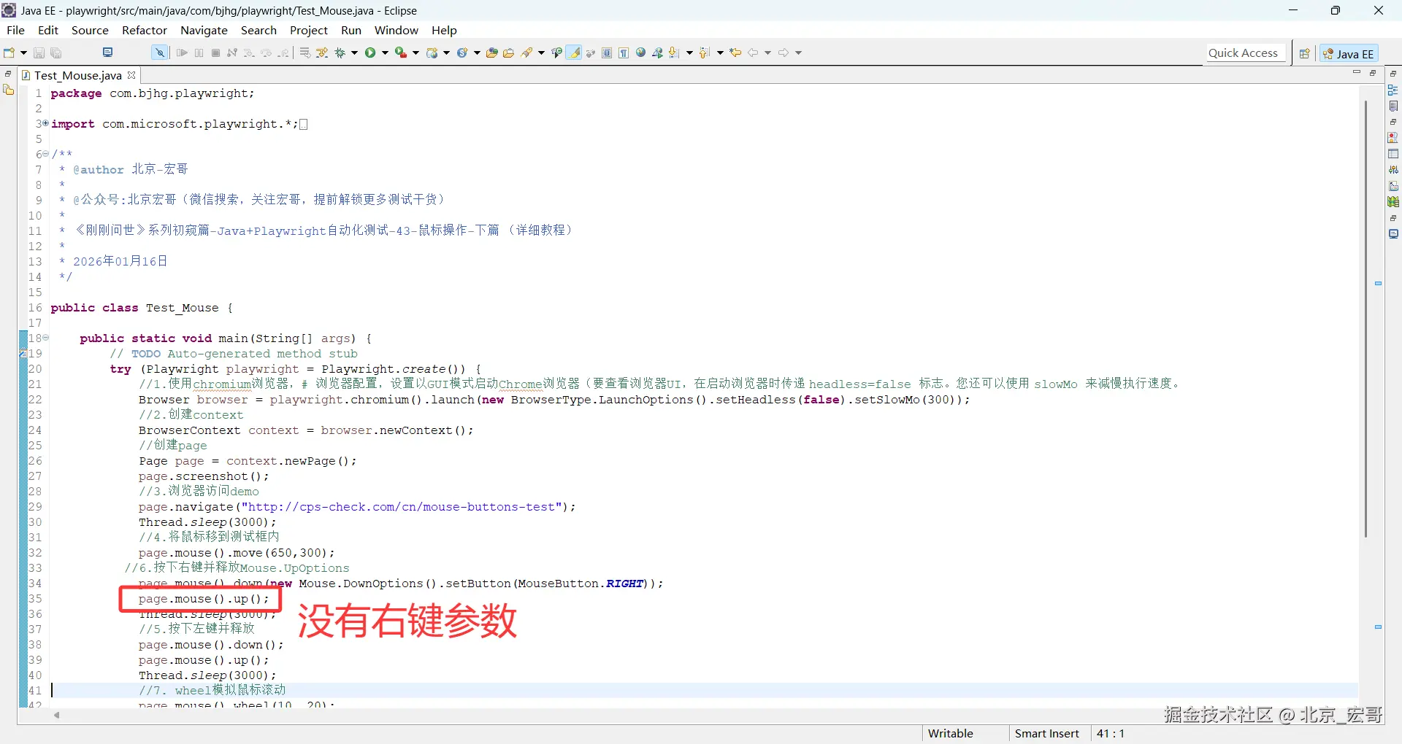1402x744 pixels.
Task: Open the Next Annotation dropdown arrow
Action: point(689,53)
